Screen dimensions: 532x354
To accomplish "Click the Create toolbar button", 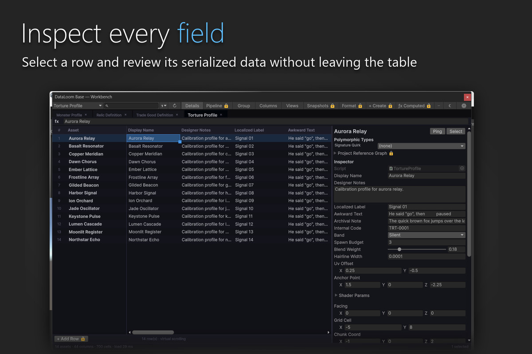I will pyautogui.click(x=380, y=106).
